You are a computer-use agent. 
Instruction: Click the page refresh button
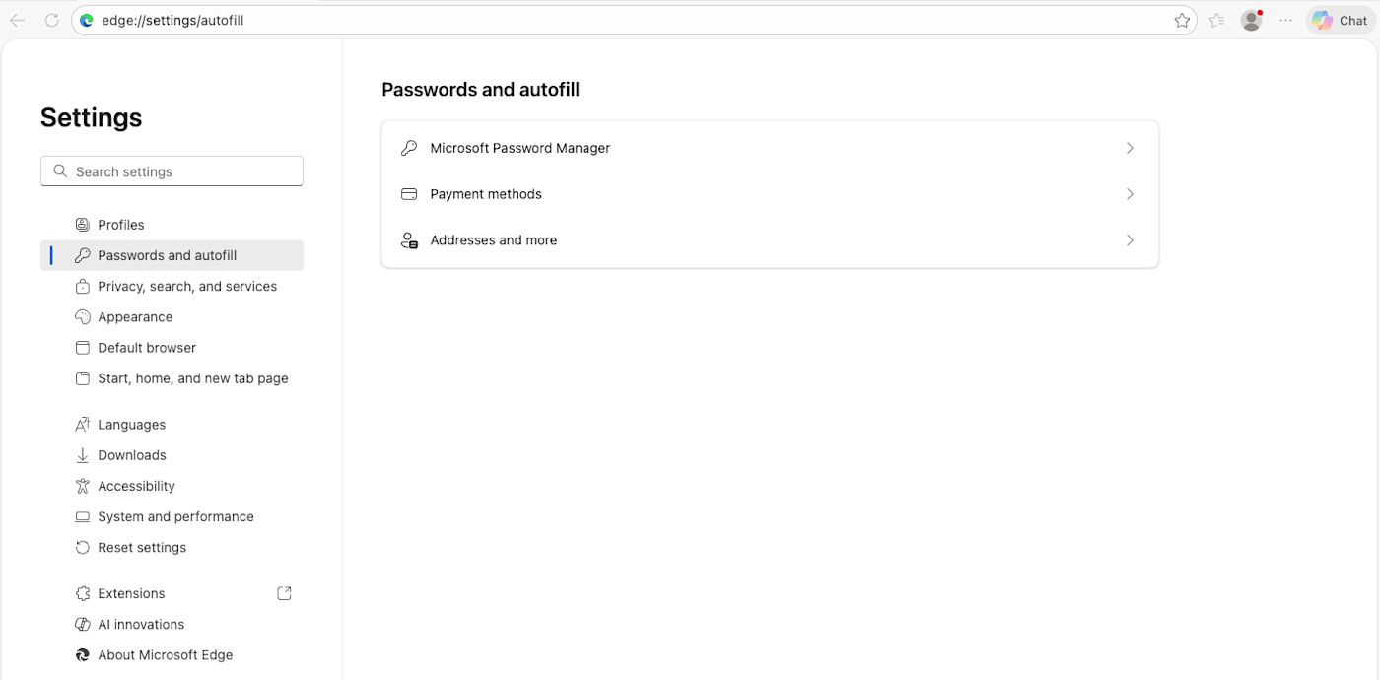52,20
